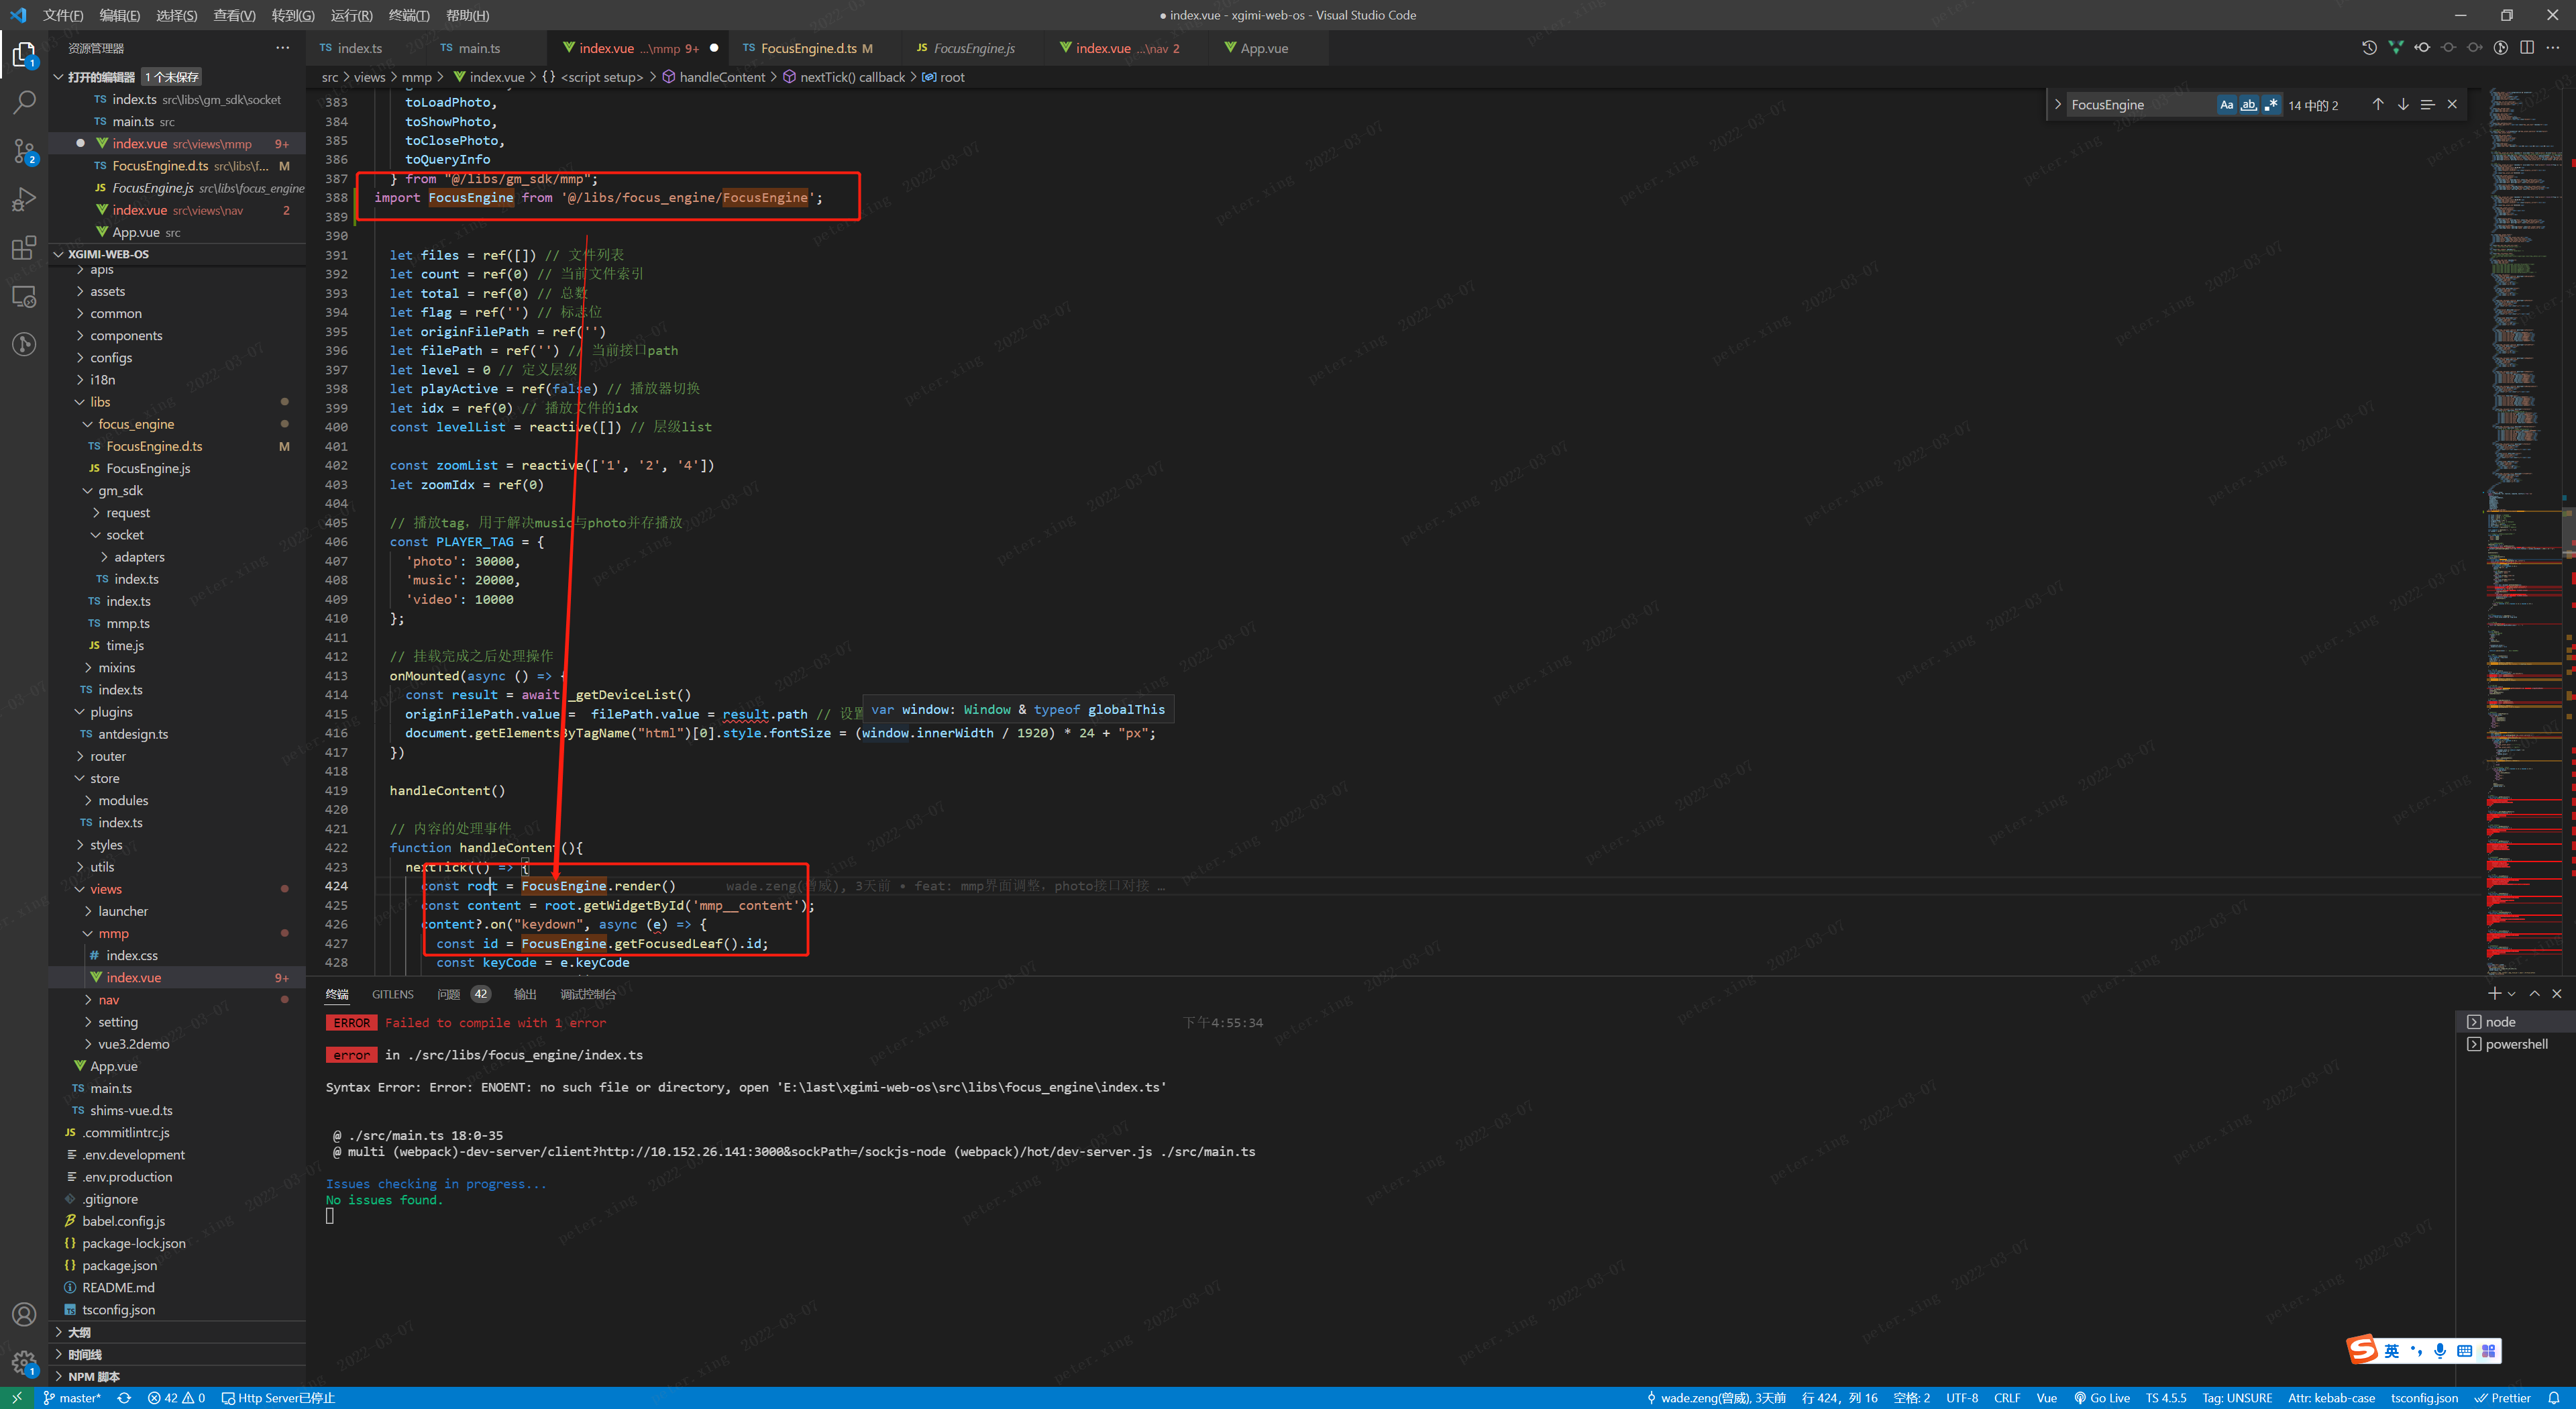Click Go Live in status bar
This screenshot has width=2576, height=1409.
point(2101,1398)
